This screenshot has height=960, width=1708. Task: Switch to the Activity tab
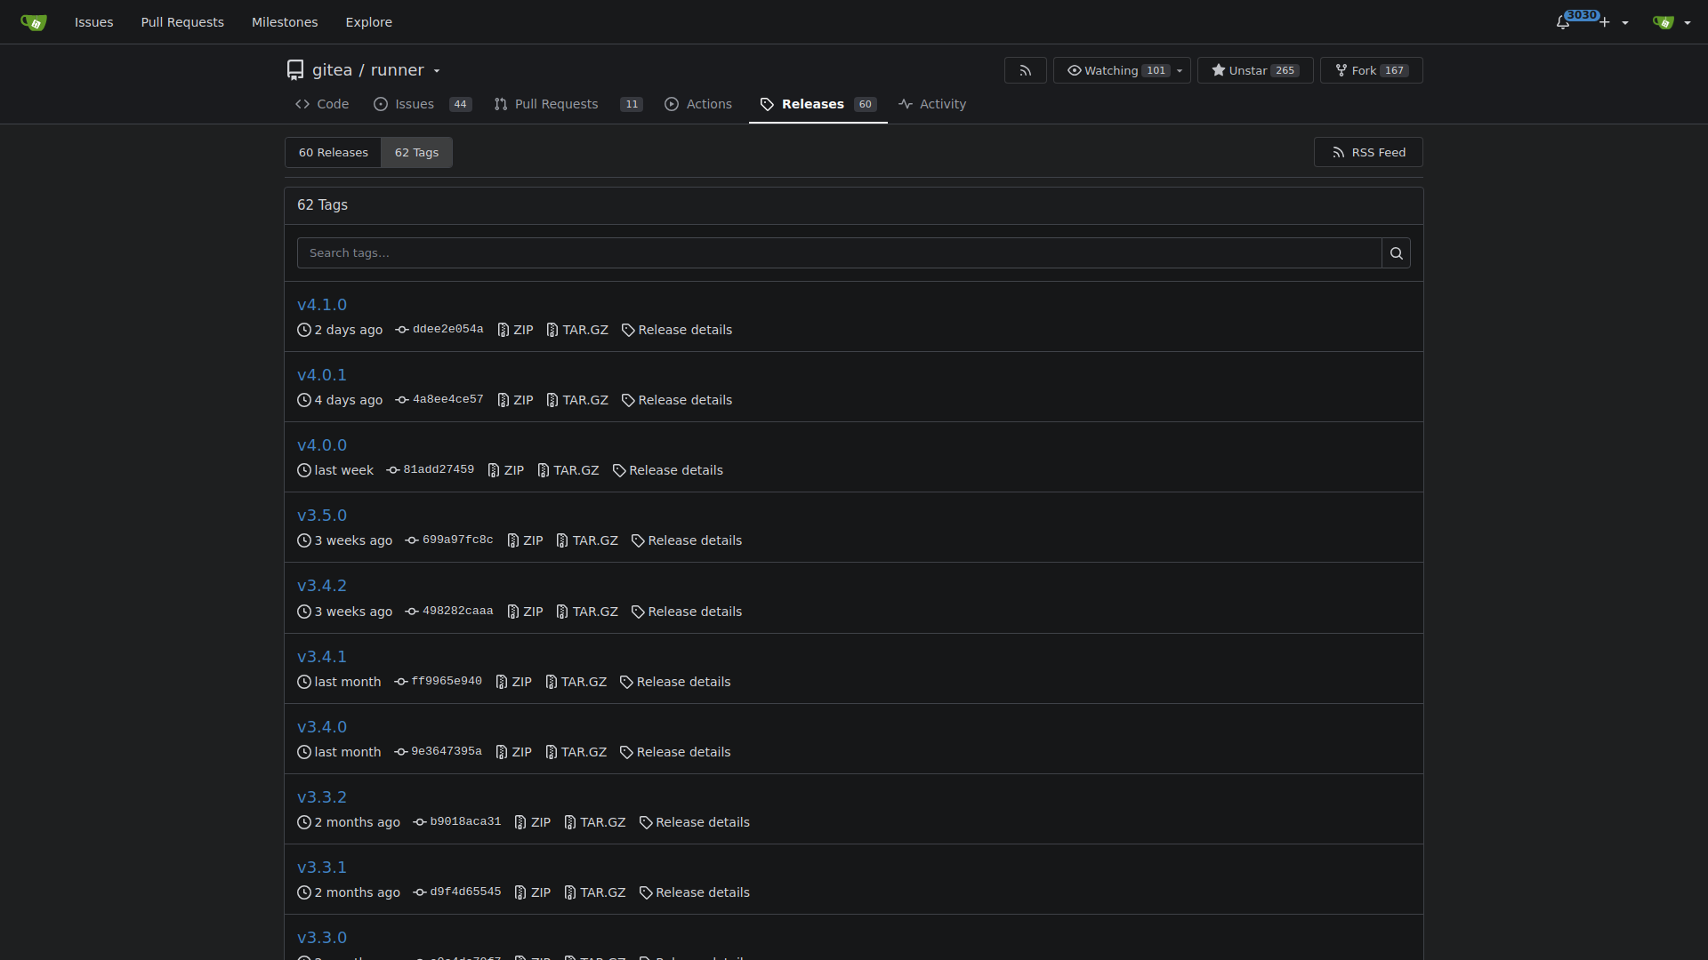932,104
